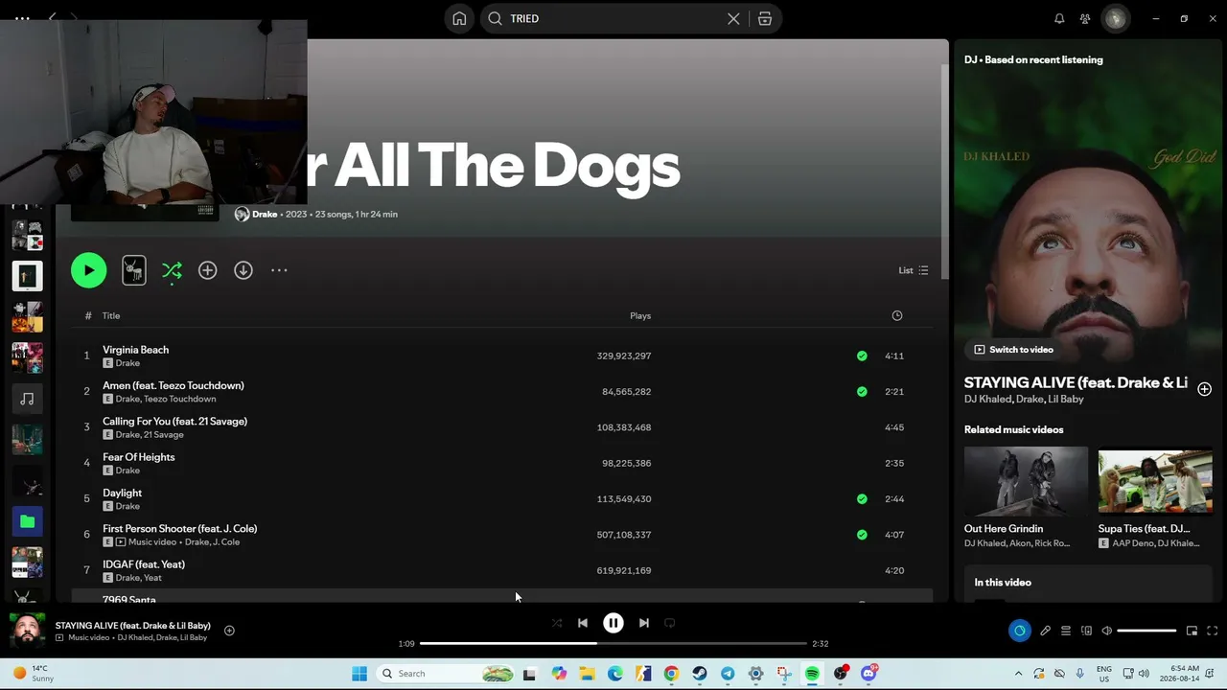Go to Spotify Home
The height and width of the screenshot is (690, 1227).
click(x=459, y=18)
